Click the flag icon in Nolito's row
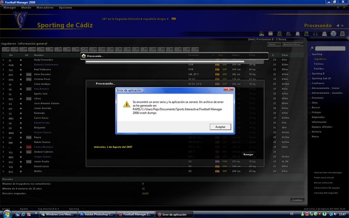Image resolution: width=349 pixels, height=218 pixels. [217, 171]
